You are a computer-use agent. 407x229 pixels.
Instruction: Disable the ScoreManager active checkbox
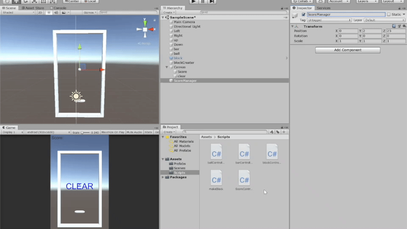pyautogui.click(x=304, y=14)
